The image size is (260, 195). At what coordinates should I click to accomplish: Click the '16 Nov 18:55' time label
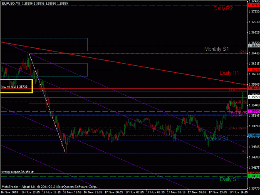(x=72, y=193)
